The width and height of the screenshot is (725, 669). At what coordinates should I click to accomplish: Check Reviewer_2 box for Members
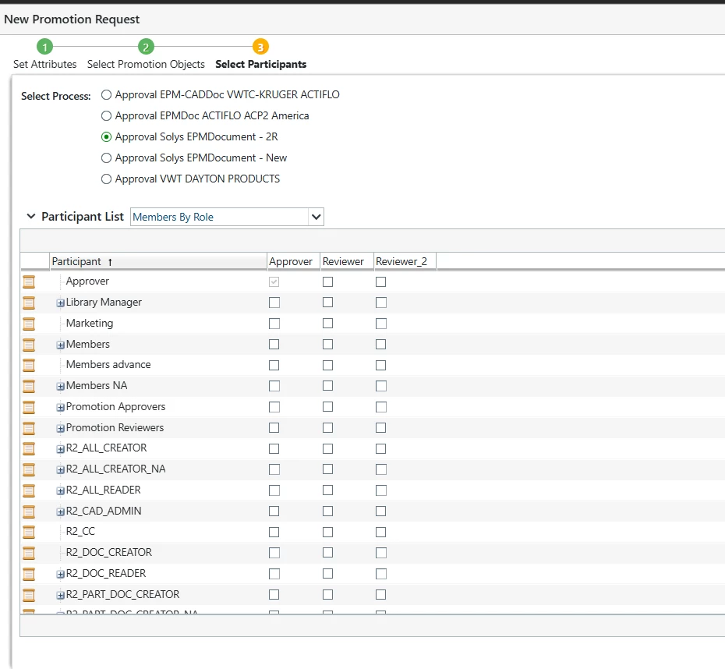click(x=381, y=345)
